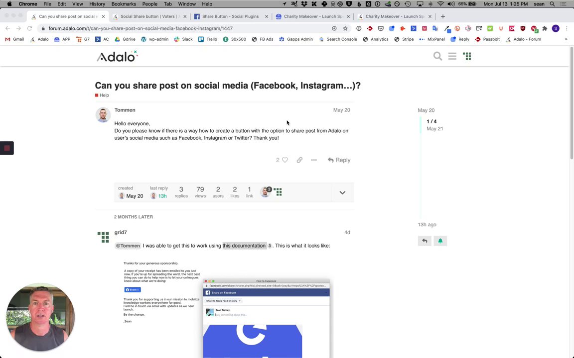Like Tommen's post with the heart icon
574x358 pixels.
(285, 160)
